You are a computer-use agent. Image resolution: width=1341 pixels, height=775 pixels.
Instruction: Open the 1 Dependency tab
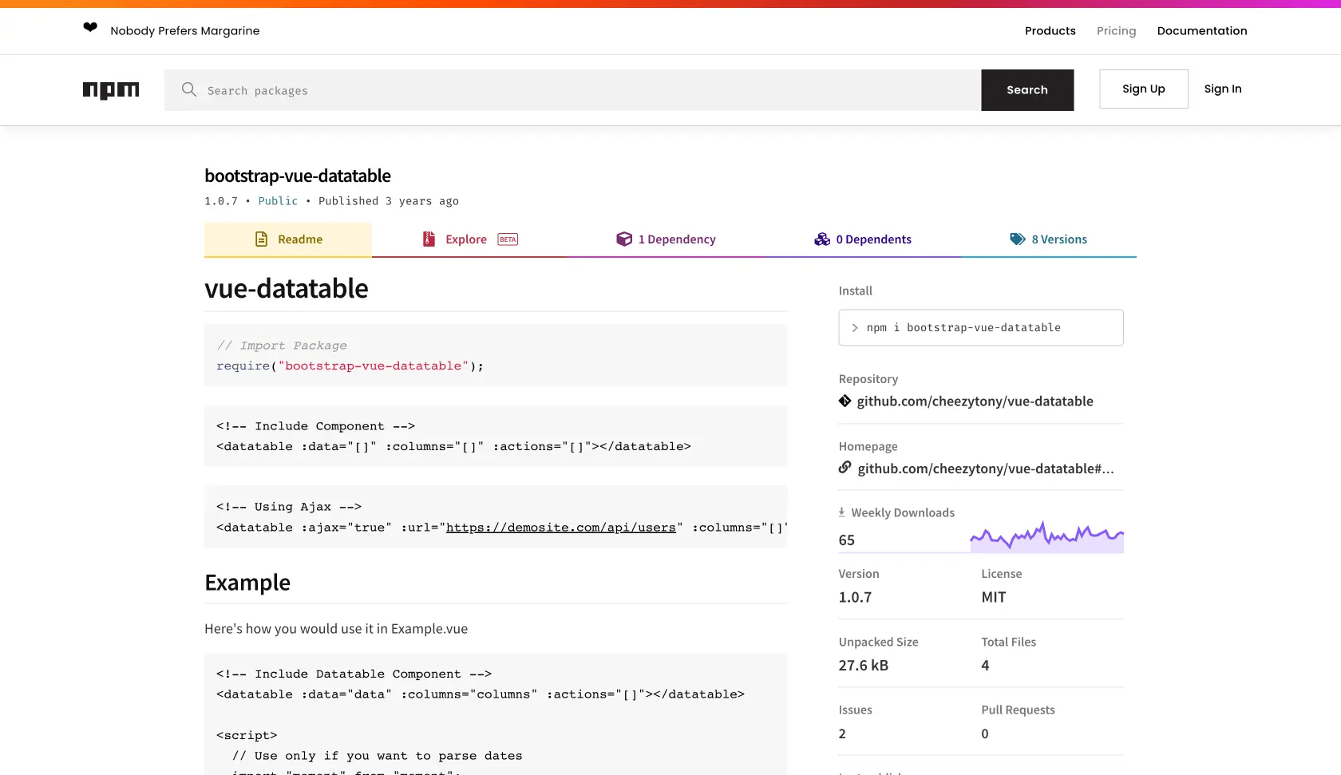[x=666, y=239]
